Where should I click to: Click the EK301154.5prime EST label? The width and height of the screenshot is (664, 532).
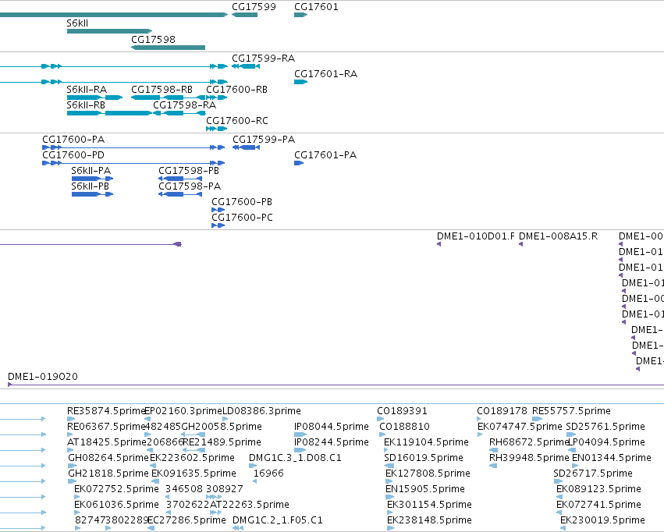(429, 505)
